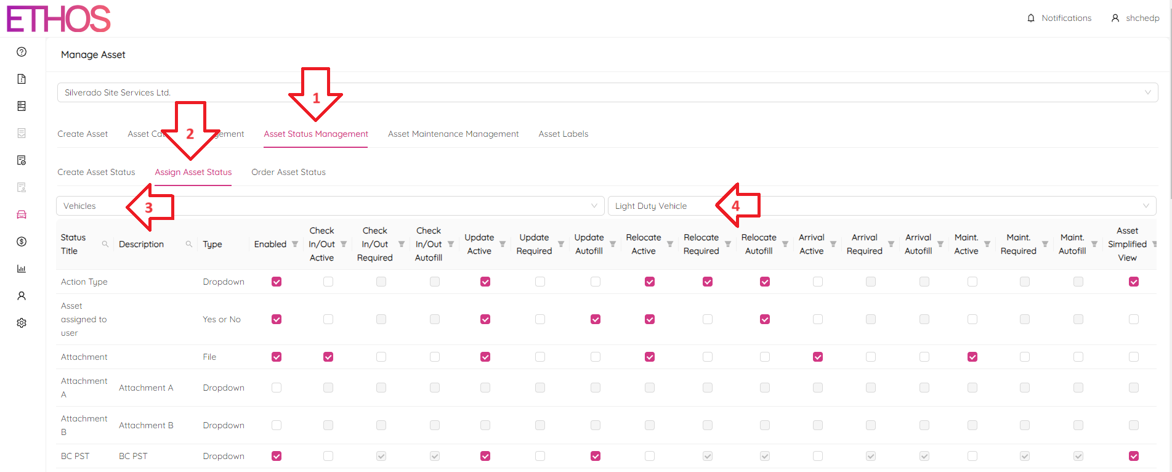Image resolution: width=1172 pixels, height=472 pixels.
Task: Open the user profile sidebar icon
Action: tap(22, 296)
